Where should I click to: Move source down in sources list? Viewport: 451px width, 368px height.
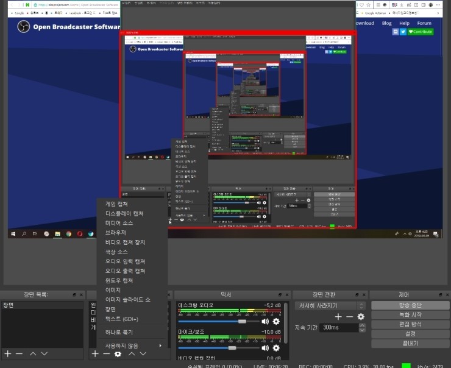point(143,353)
